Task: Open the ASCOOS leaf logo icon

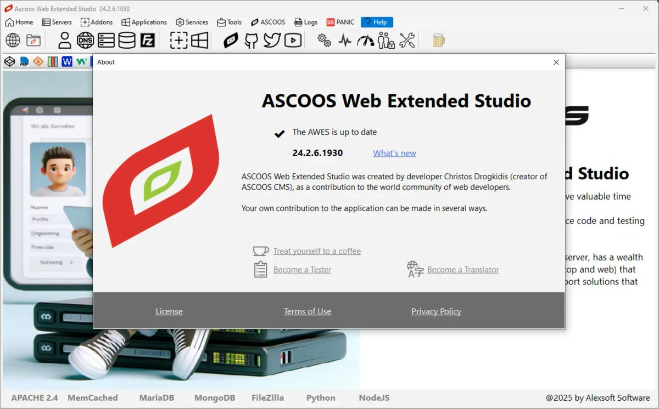Action: tap(230, 40)
